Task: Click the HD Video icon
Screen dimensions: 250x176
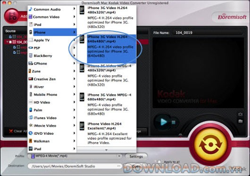Action: [x=31, y=102]
